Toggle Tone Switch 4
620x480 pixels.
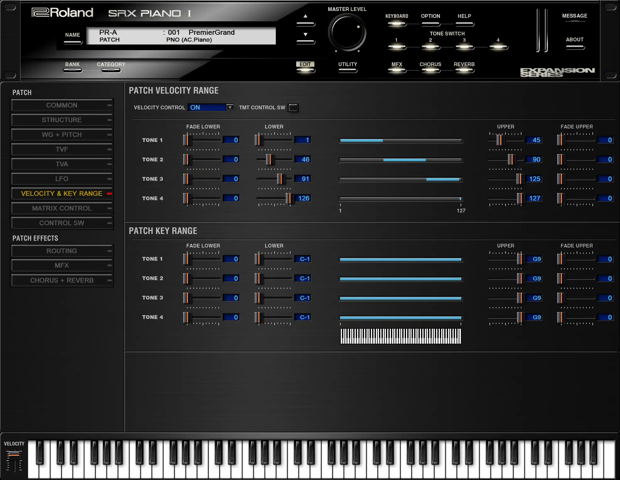[498, 47]
